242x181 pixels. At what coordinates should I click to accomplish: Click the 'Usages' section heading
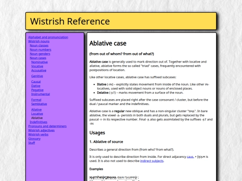click(x=97, y=133)
